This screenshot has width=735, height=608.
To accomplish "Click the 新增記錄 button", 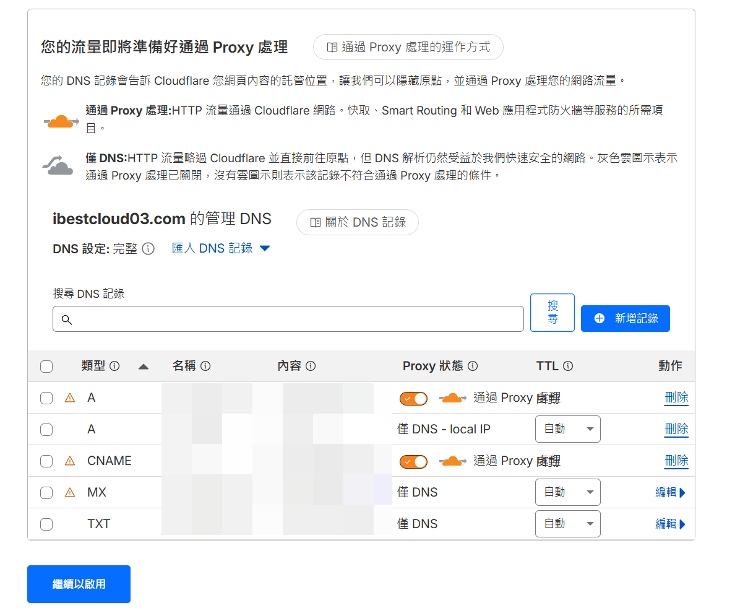I will (625, 318).
